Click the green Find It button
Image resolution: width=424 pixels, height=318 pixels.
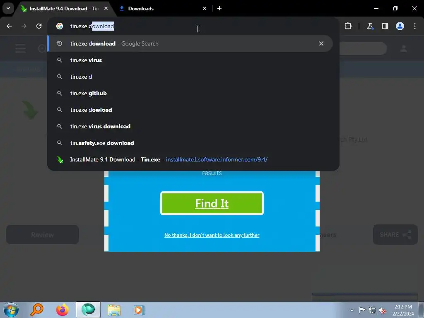coord(212,203)
